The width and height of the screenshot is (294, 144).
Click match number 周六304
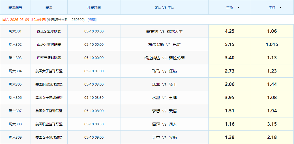click(15, 71)
